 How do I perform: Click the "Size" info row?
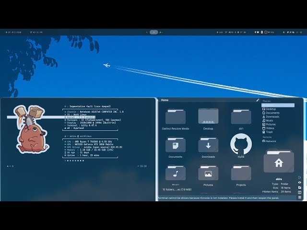(x=282, y=188)
